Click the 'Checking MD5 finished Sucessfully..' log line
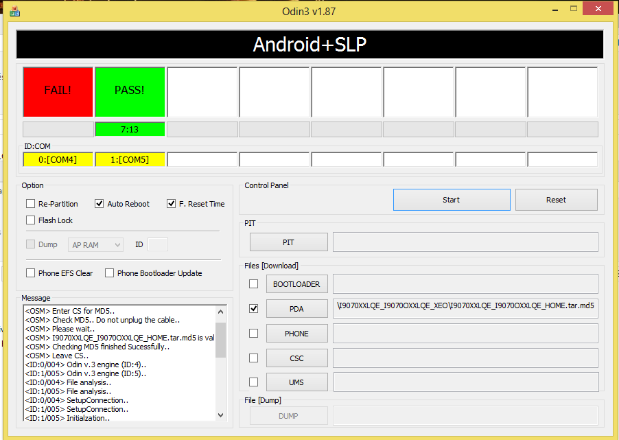 click(97, 347)
